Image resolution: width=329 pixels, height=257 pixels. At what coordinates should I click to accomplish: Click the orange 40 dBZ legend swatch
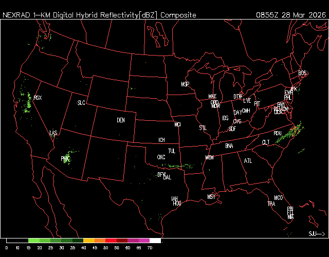(88, 241)
